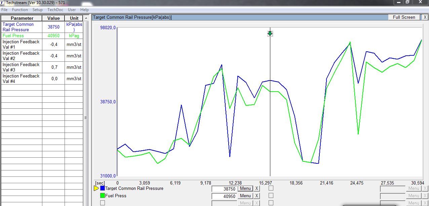The height and width of the screenshot is (206, 429).
Task: Select Injection Feedback Val #3 parameter row
Action: tap(22, 67)
